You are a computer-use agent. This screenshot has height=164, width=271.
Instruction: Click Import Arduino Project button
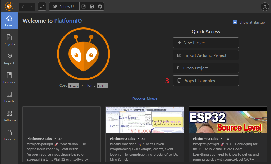click(x=206, y=55)
